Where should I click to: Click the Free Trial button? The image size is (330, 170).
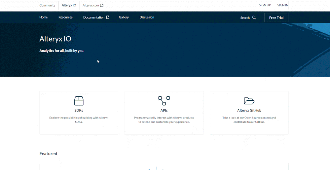point(276,17)
